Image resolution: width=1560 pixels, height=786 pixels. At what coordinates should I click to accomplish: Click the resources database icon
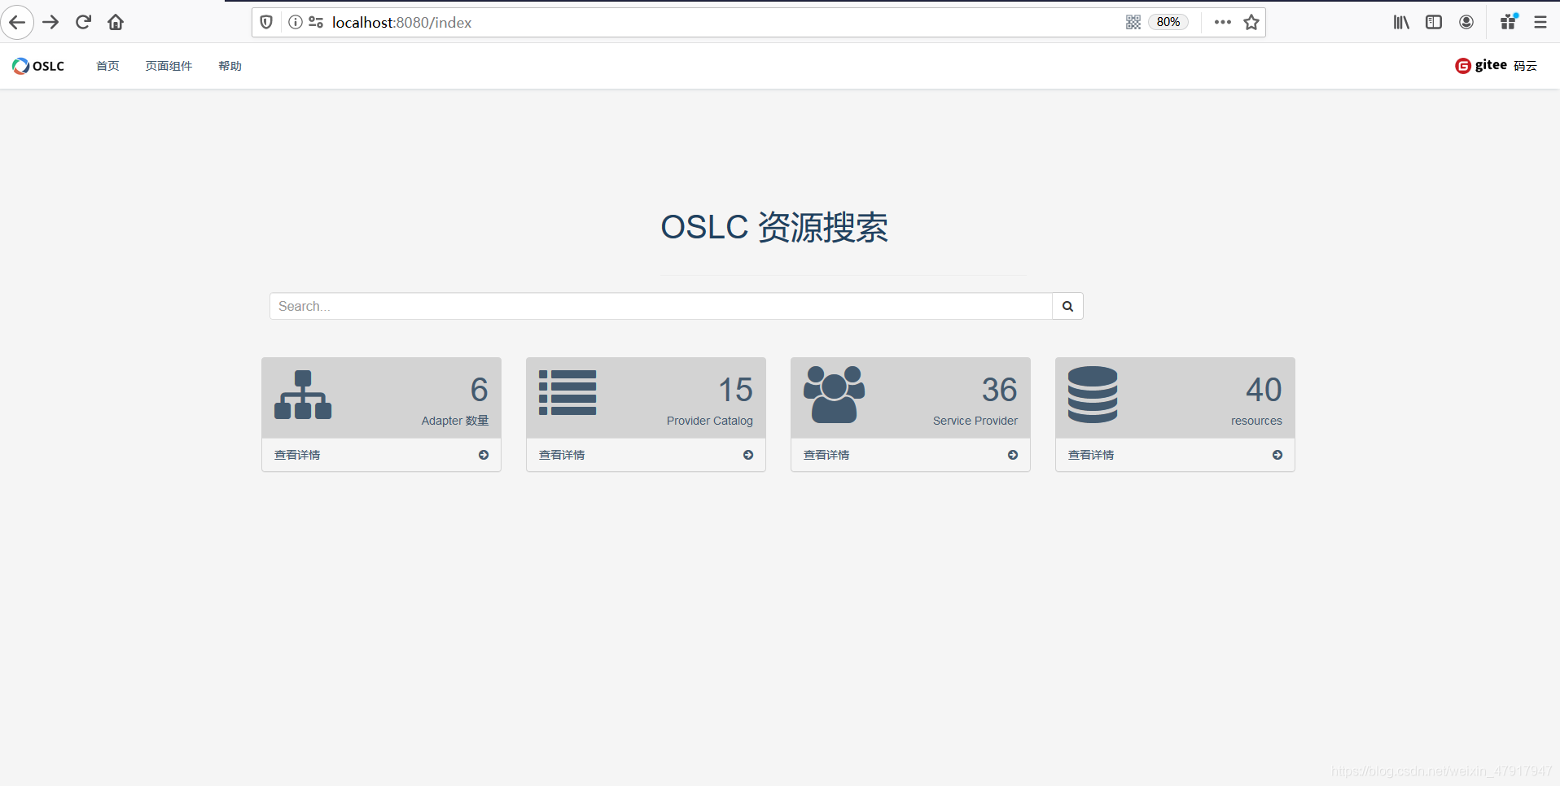pyautogui.click(x=1093, y=395)
